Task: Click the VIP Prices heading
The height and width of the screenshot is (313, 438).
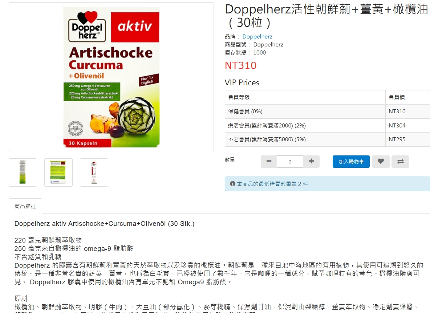Action: (x=242, y=83)
